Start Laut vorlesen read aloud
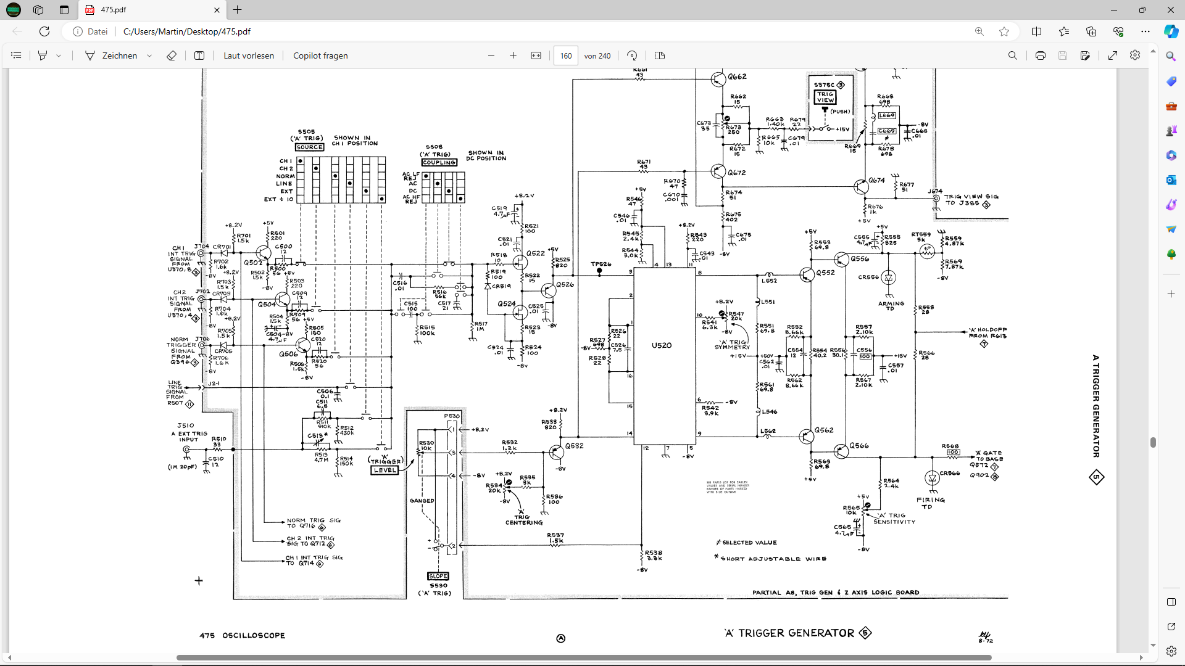This screenshot has height=666, width=1185. click(x=249, y=55)
